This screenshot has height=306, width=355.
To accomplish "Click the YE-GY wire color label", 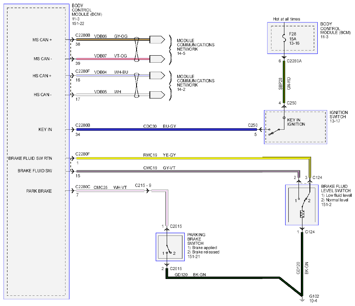I will (x=169, y=155).
